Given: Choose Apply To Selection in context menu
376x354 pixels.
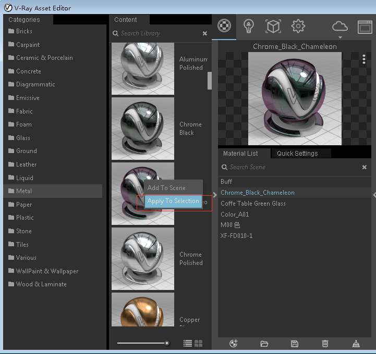Looking at the screenshot, I should [173, 201].
